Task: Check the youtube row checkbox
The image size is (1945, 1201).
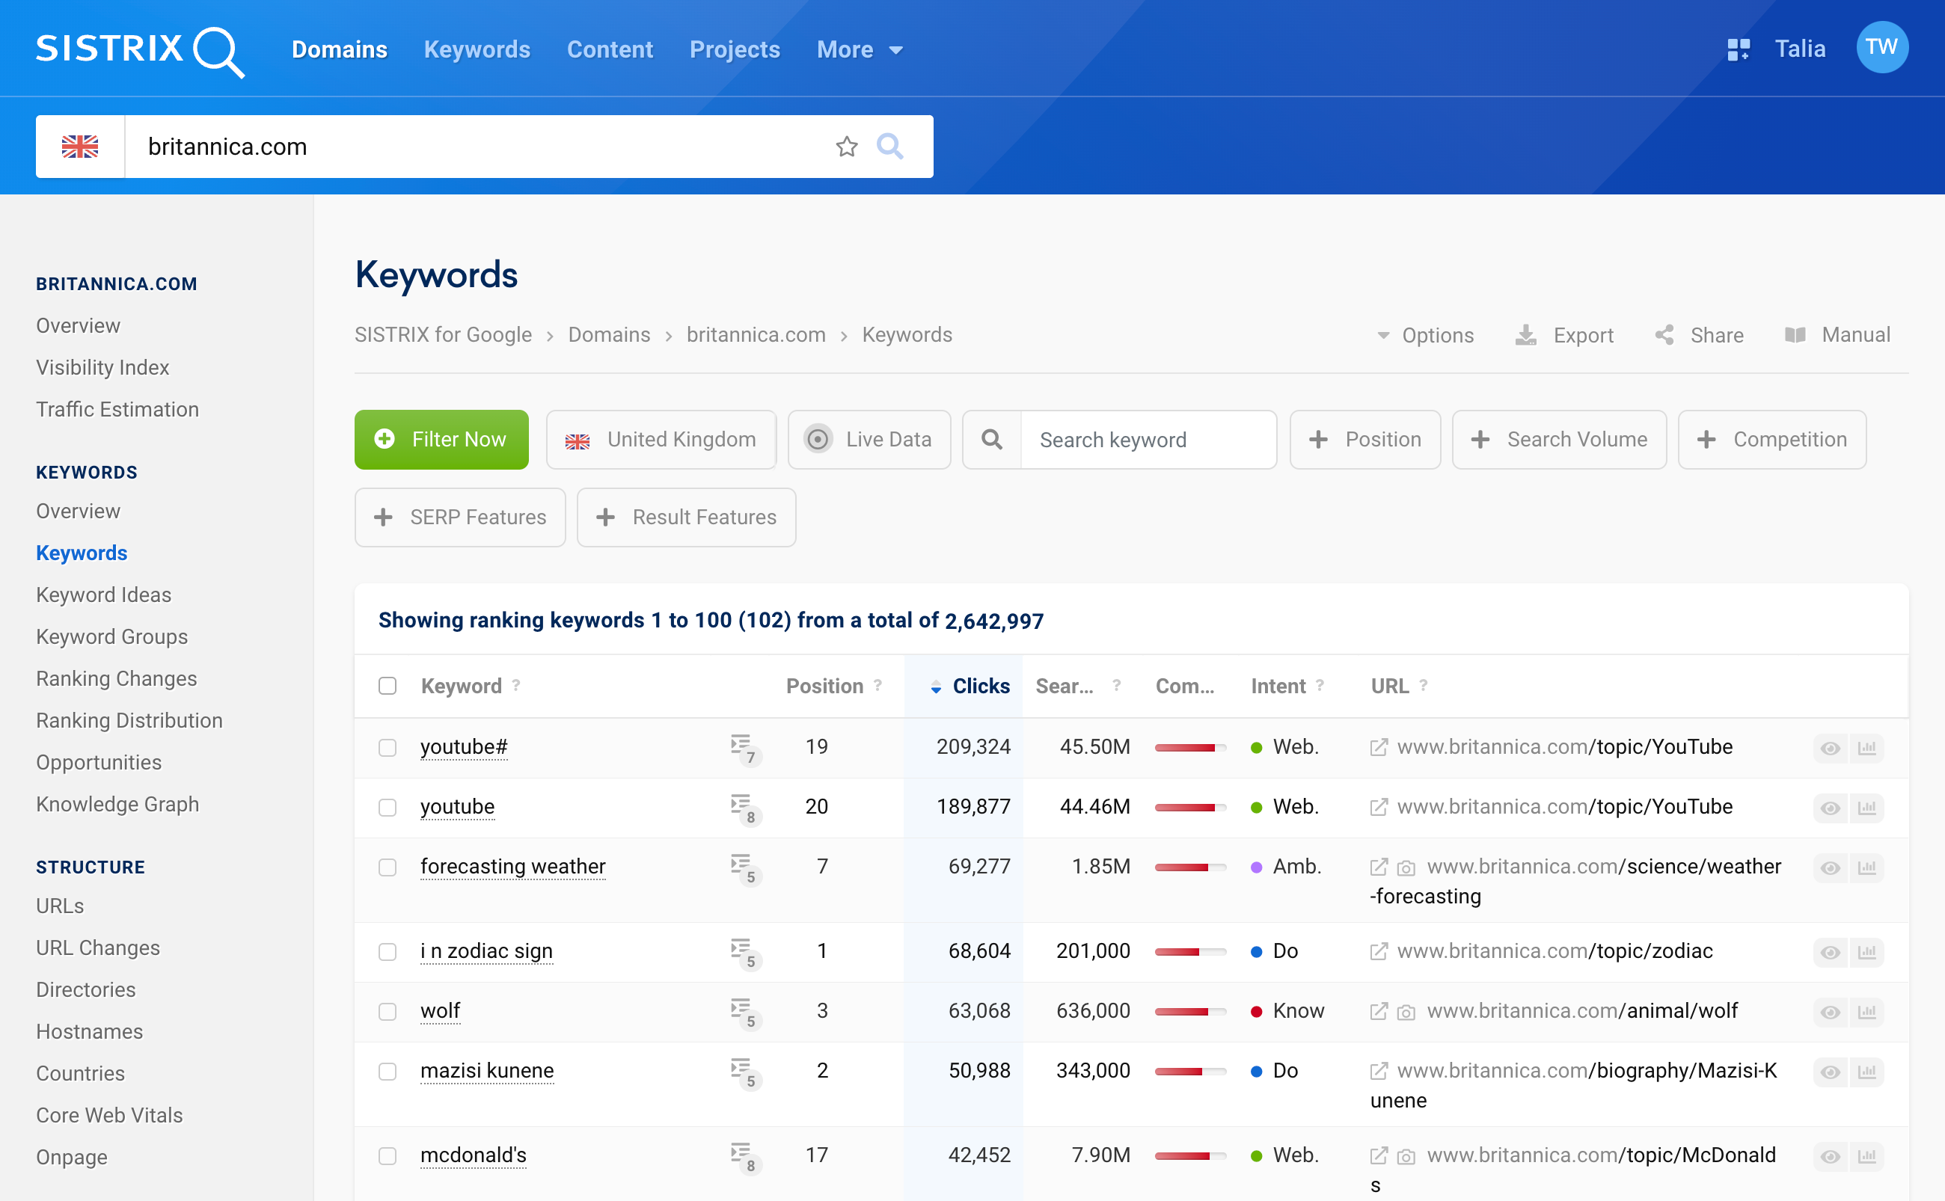Action: coord(387,807)
